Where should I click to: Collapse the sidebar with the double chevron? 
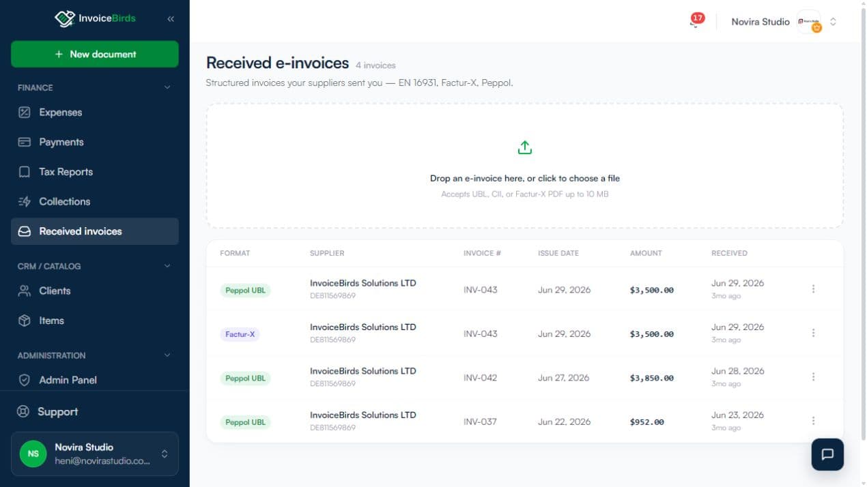pyautogui.click(x=171, y=19)
